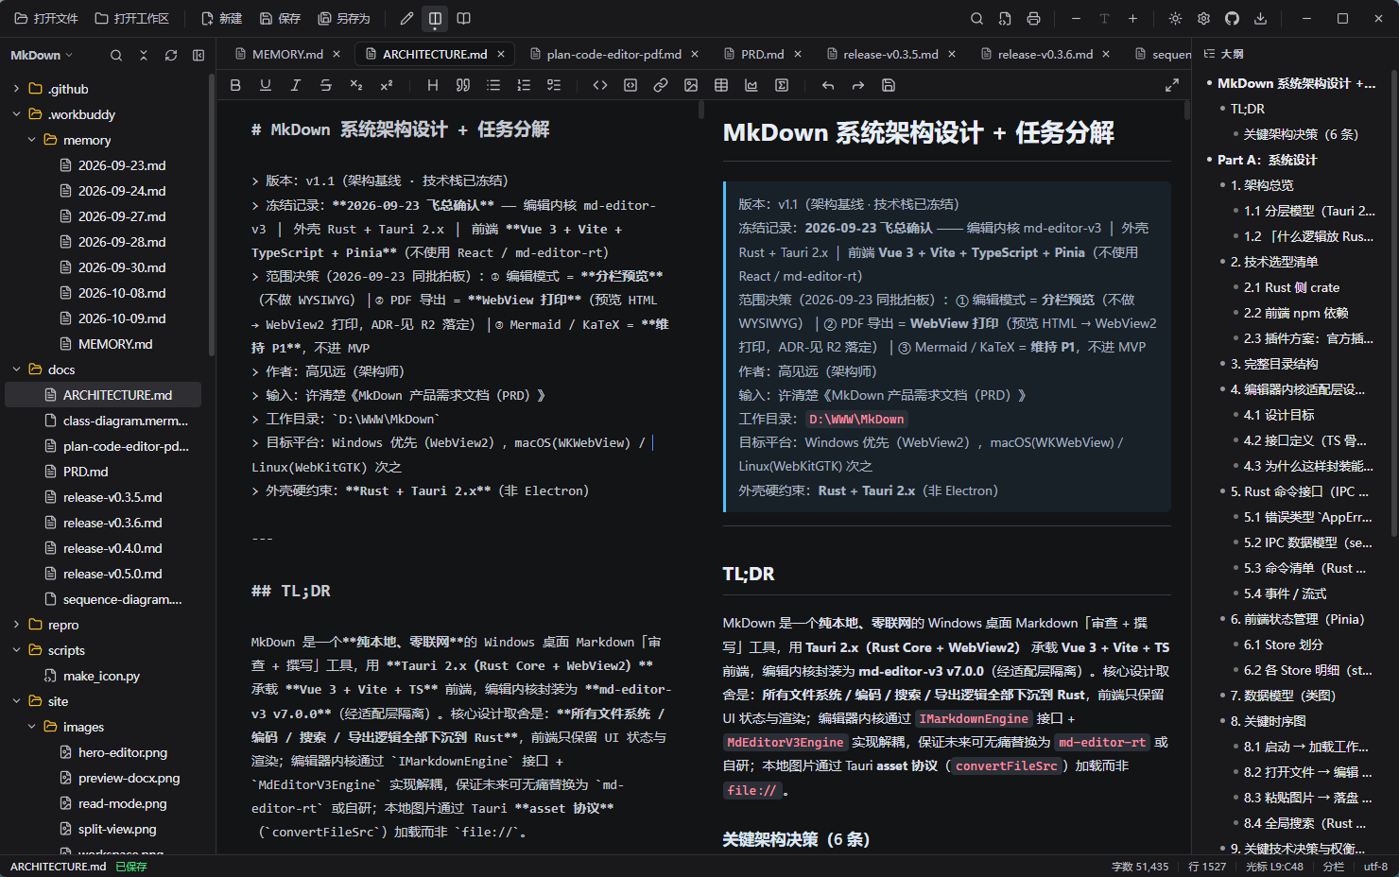Toggle fullscreen for the editor pane
The image size is (1399, 877).
click(x=1172, y=85)
